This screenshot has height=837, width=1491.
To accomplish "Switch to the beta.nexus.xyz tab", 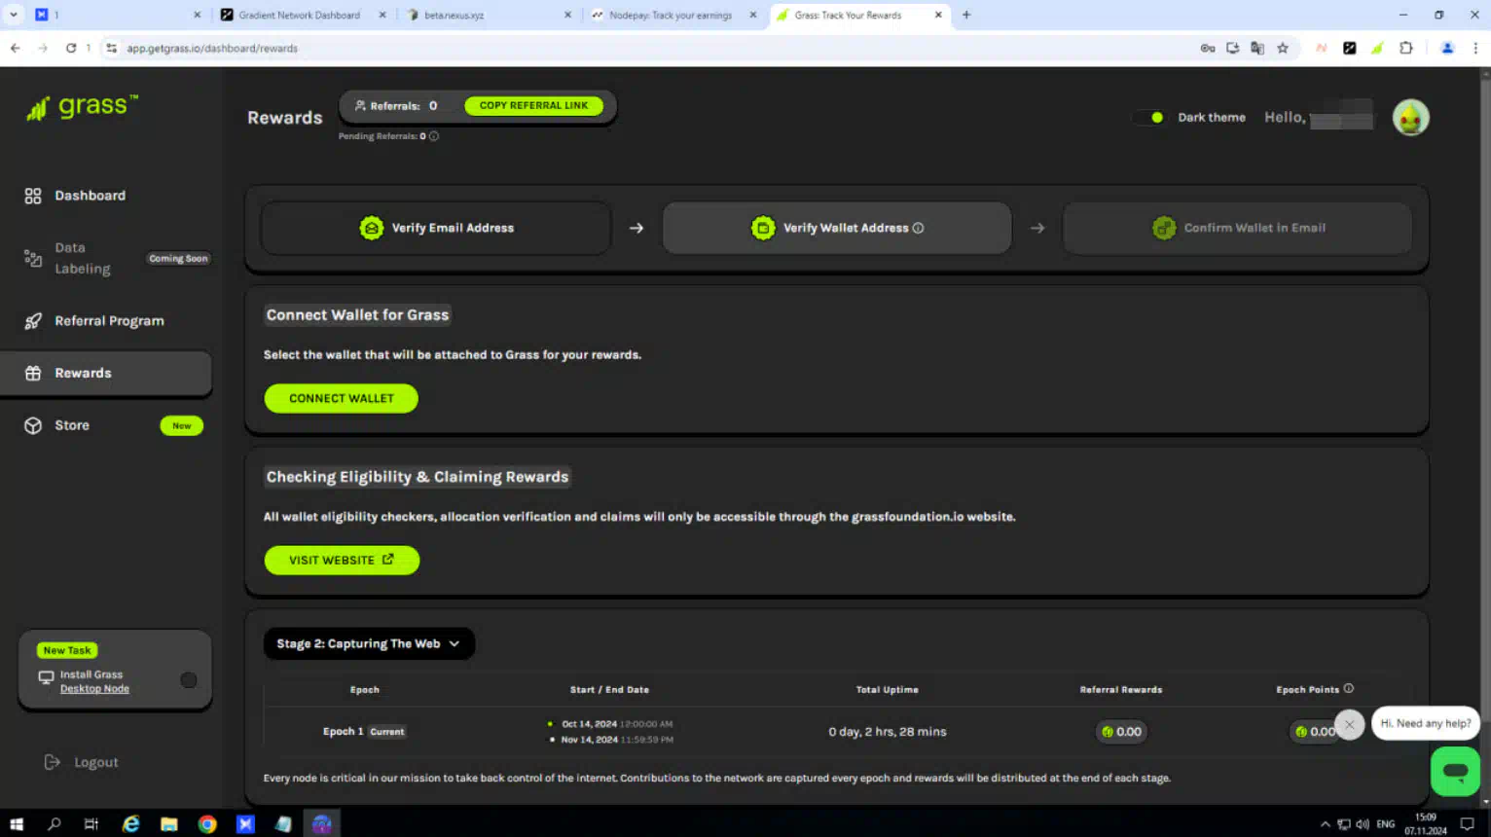I will pyautogui.click(x=489, y=15).
